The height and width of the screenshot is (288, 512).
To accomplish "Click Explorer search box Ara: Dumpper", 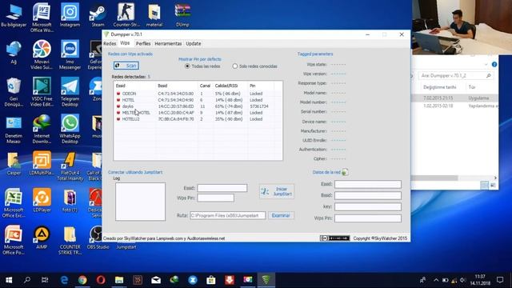I will [x=456, y=75].
